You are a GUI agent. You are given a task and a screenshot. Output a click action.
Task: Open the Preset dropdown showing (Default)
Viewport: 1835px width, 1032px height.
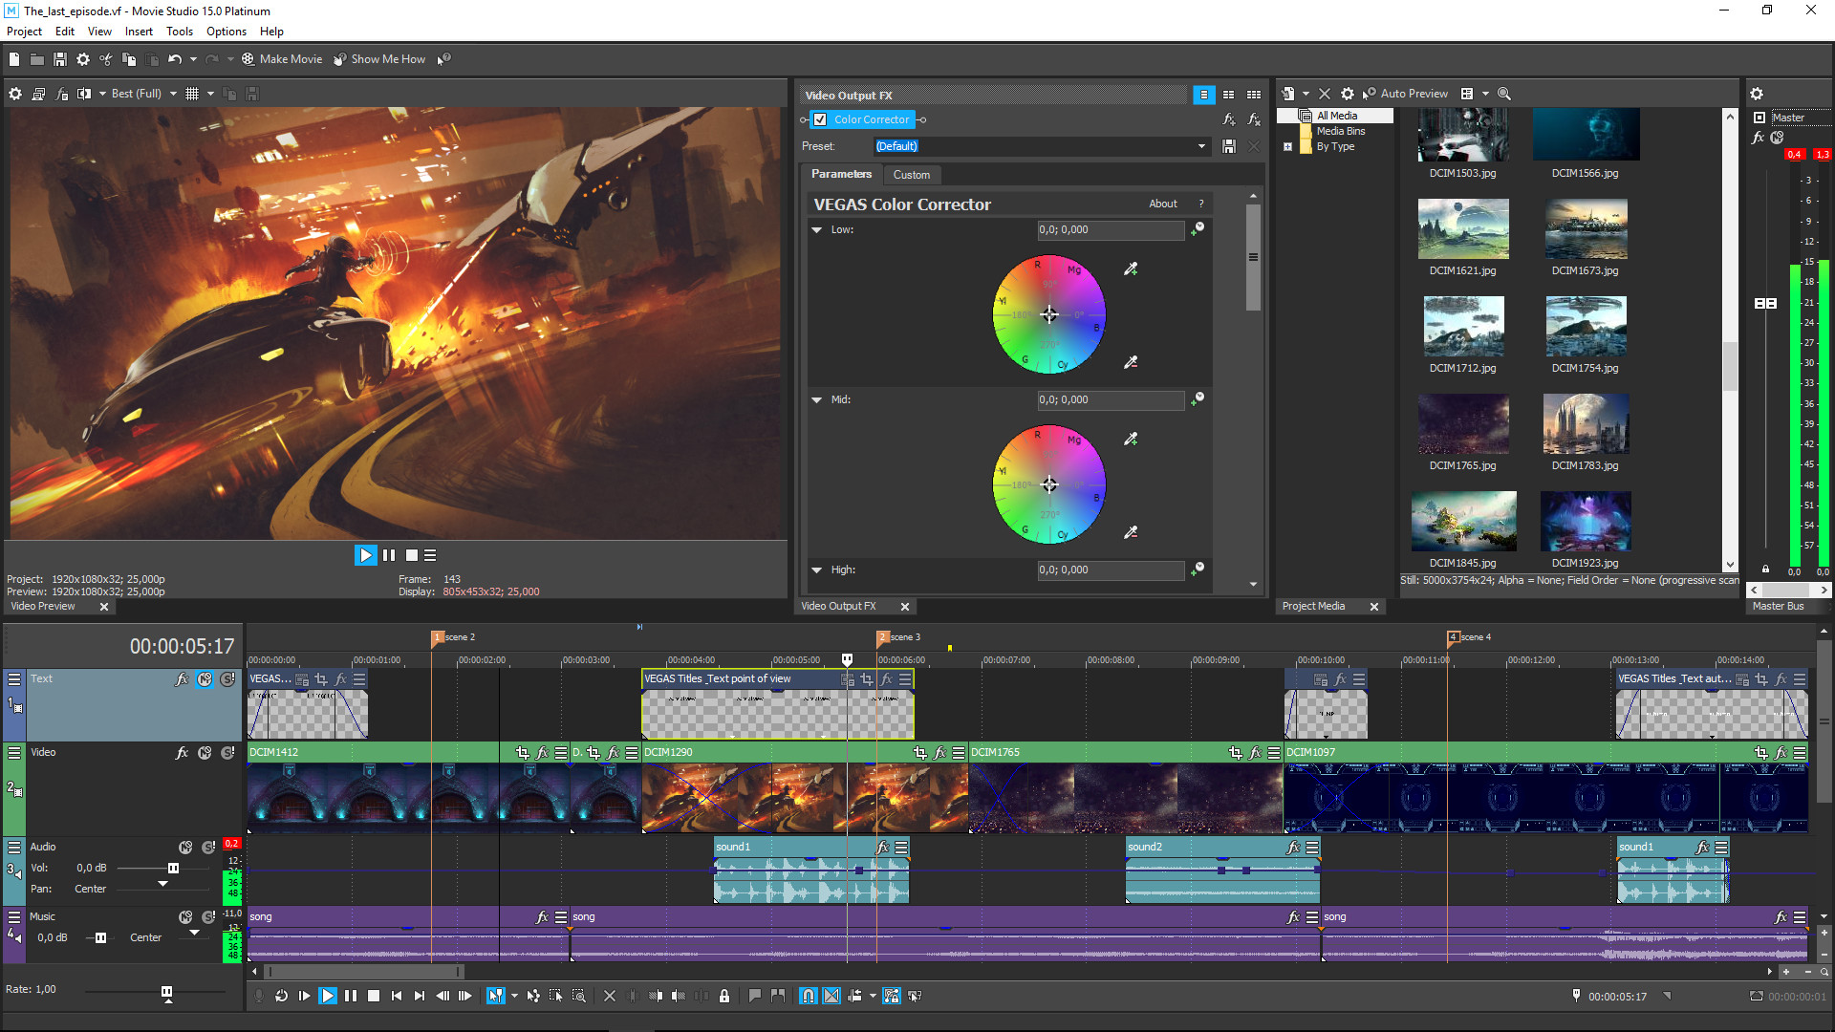[1201, 146]
